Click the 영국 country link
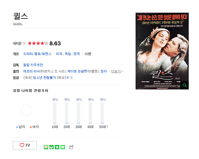The height and width of the screenshot is (159, 199). click(76, 54)
